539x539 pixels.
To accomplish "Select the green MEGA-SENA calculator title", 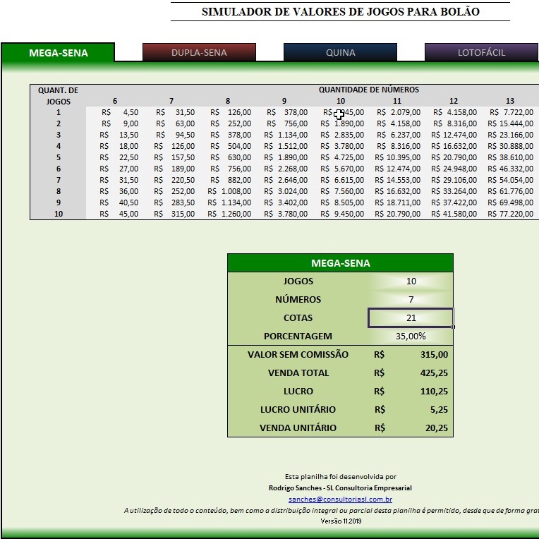I will click(340, 263).
